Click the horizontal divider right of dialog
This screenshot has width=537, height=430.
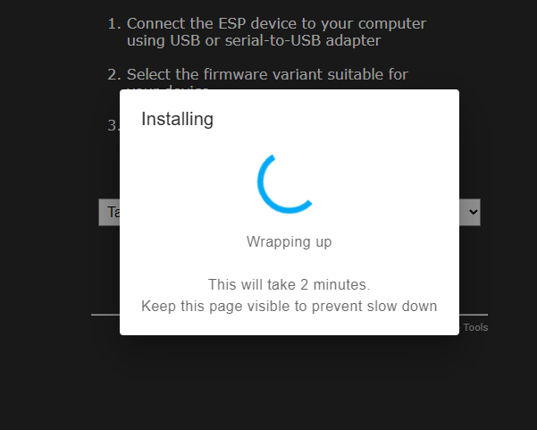474,314
